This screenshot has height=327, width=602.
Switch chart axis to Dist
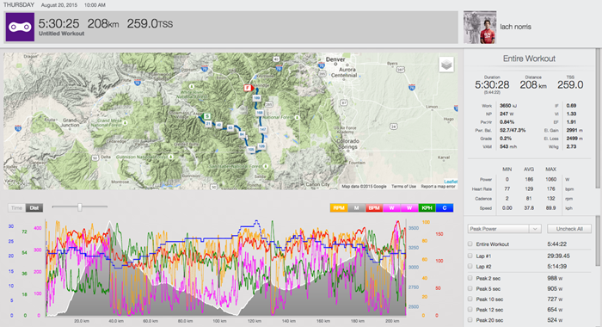[34, 208]
